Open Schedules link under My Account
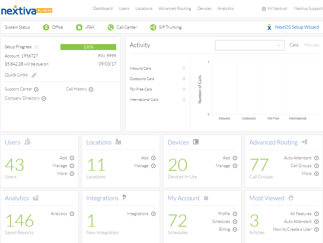This screenshot has width=323, height=243. pos(221,222)
